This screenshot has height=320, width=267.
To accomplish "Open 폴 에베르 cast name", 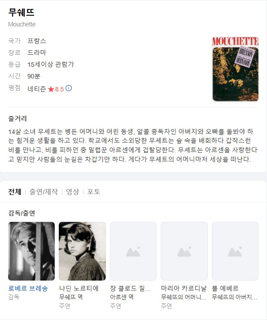I will 225,288.
